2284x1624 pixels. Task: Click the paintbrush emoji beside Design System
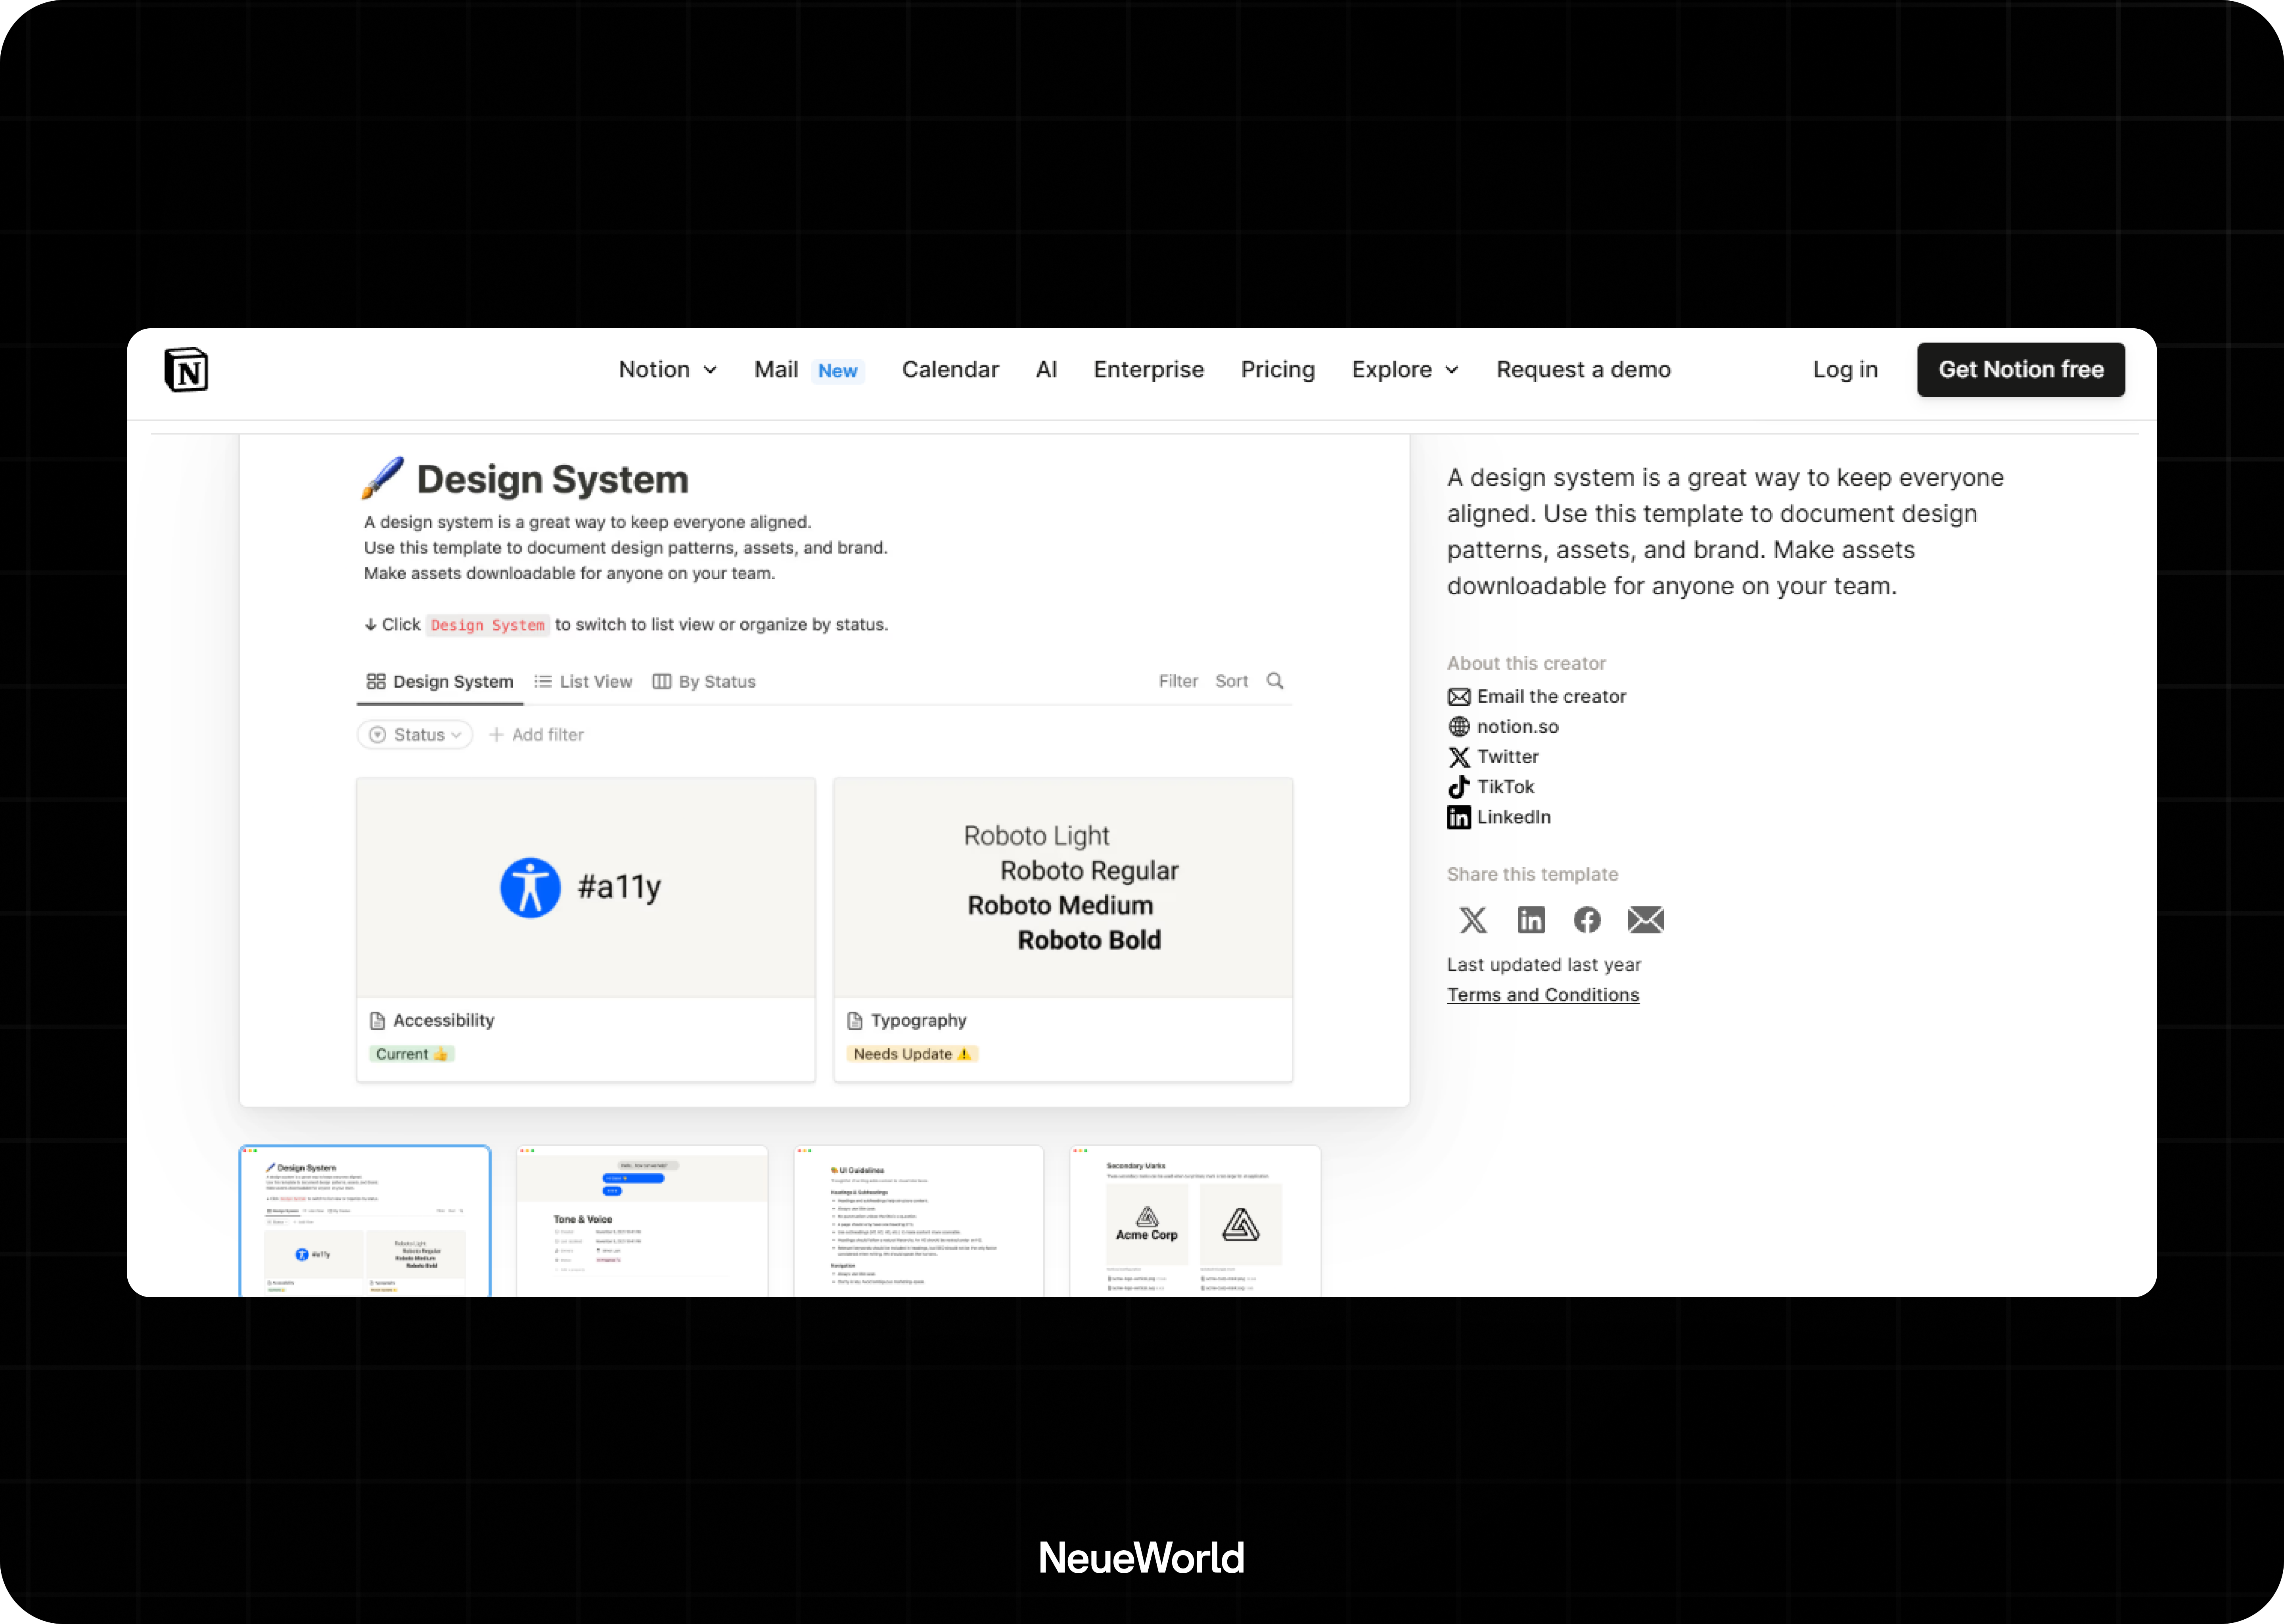click(x=383, y=478)
